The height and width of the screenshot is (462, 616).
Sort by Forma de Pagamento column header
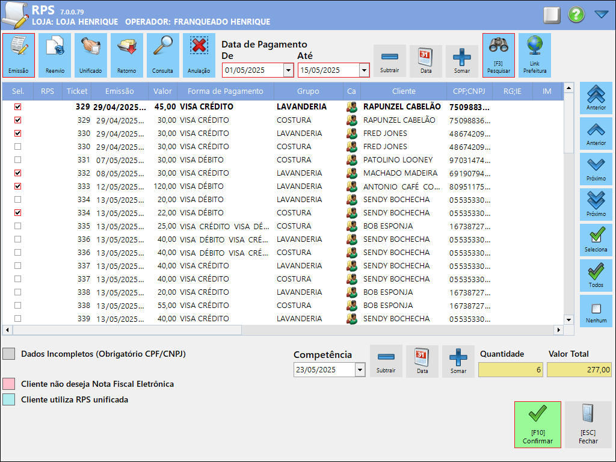[x=226, y=91]
